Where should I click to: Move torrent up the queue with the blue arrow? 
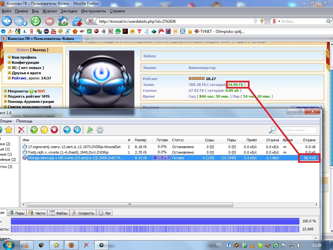click(x=67, y=130)
